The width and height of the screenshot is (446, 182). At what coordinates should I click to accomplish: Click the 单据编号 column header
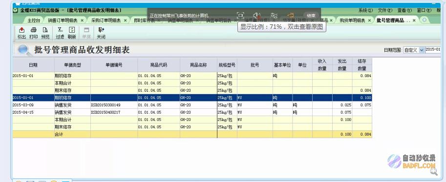[x=114, y=65]
